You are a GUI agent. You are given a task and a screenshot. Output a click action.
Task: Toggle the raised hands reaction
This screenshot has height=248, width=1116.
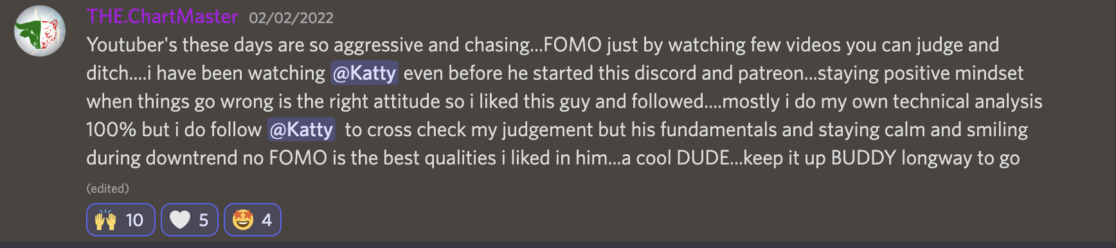tap(121, 220)
